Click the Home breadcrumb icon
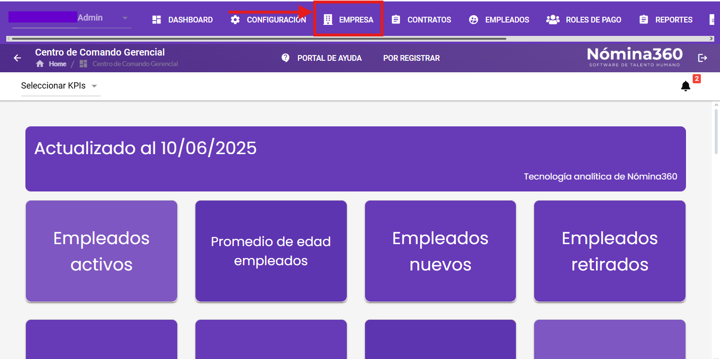720x359 pixels. click(x=40, y=64)
